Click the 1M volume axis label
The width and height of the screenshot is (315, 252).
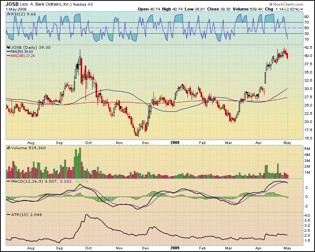coord(307,172)
